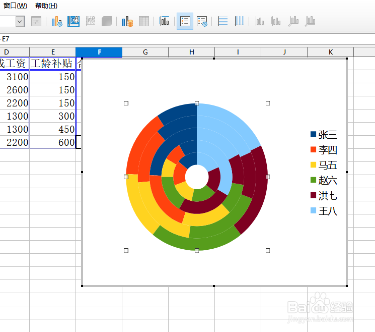375x332 pixels.
Task: Click the plot area's bottom-middle selection handle
Action: click(x=197, y=250)
